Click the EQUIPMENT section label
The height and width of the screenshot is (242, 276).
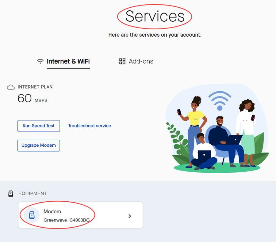[x=33, y=194]
